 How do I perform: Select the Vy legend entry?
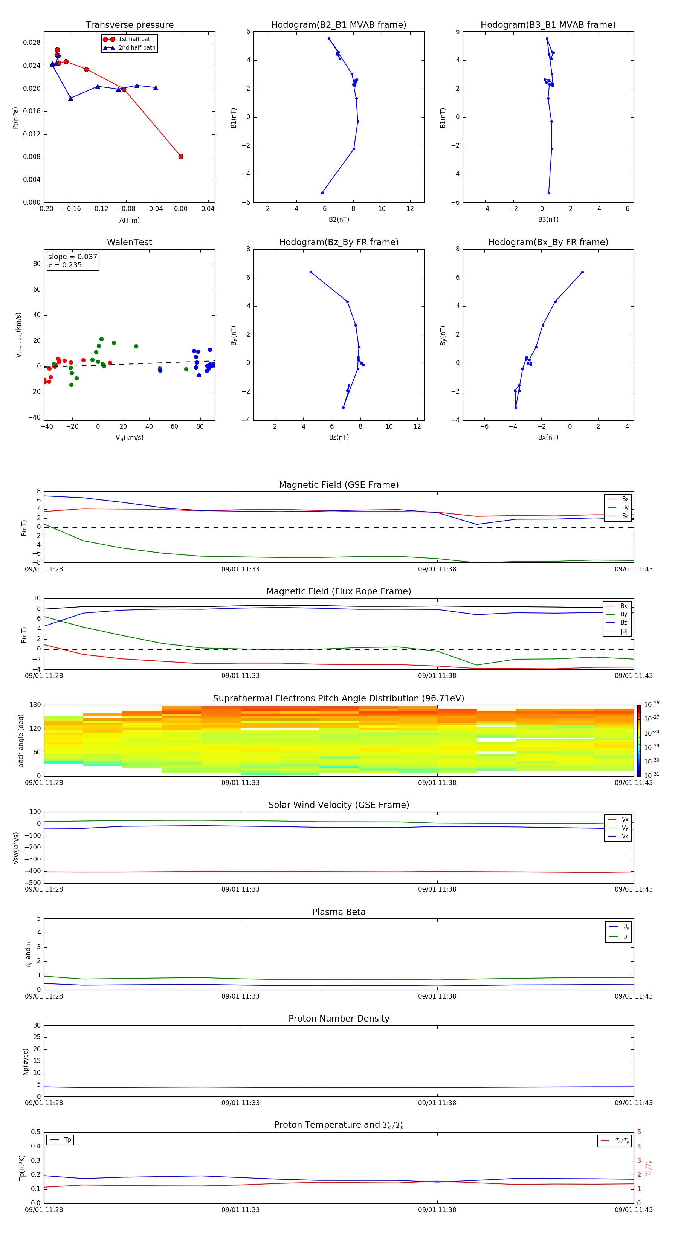coord(618,828)
